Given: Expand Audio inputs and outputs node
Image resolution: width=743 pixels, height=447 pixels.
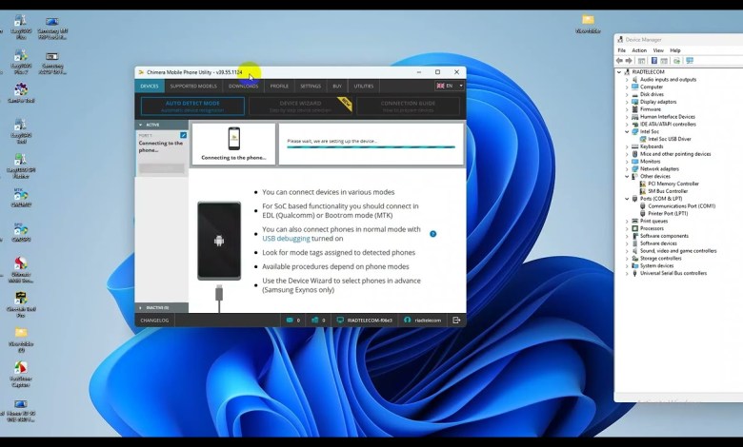Looking at the screenshot, I should tap(627, 80).
